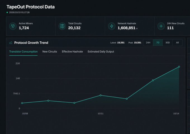The width and height of the screenshot is (190, 134).
Task: Click the 10/11 x-axis date label
Action: [101, 114]
